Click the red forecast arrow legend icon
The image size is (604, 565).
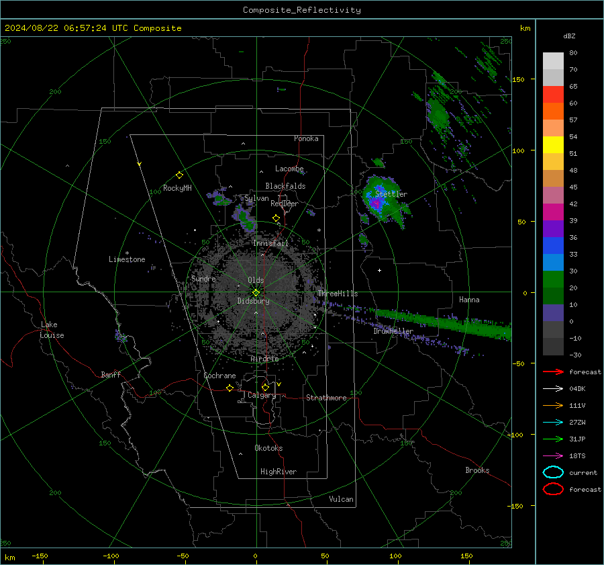(x=553, y=372)
